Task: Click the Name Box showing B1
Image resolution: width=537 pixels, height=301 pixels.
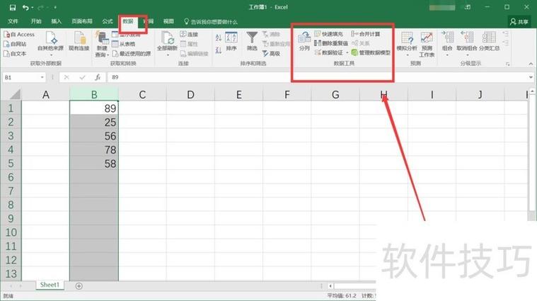Action: coord(21,77)
